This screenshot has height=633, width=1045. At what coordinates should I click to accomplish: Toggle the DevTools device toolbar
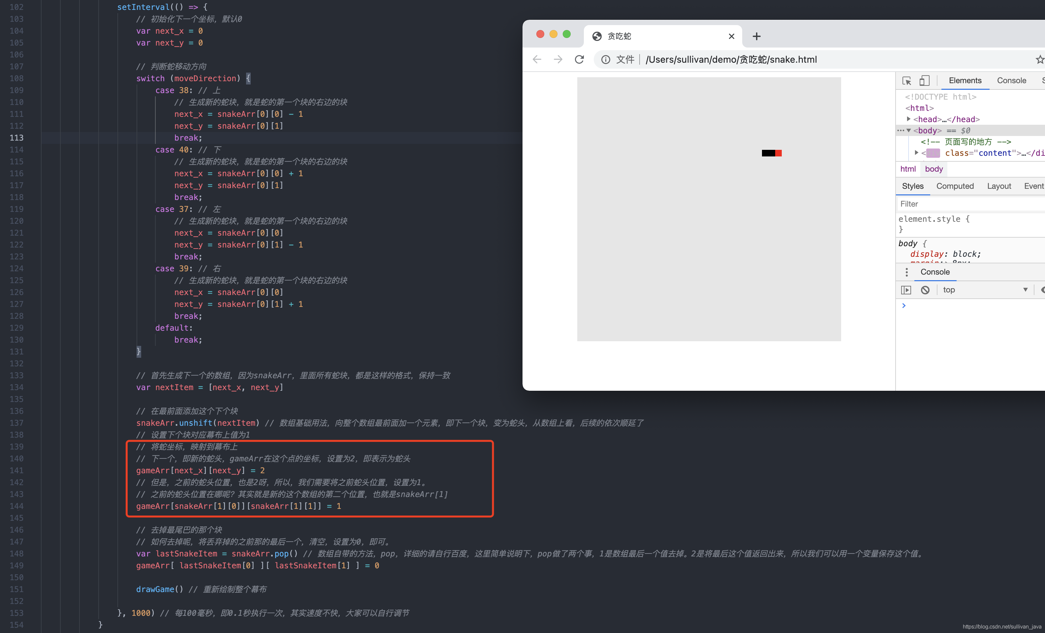pos(925,81)
